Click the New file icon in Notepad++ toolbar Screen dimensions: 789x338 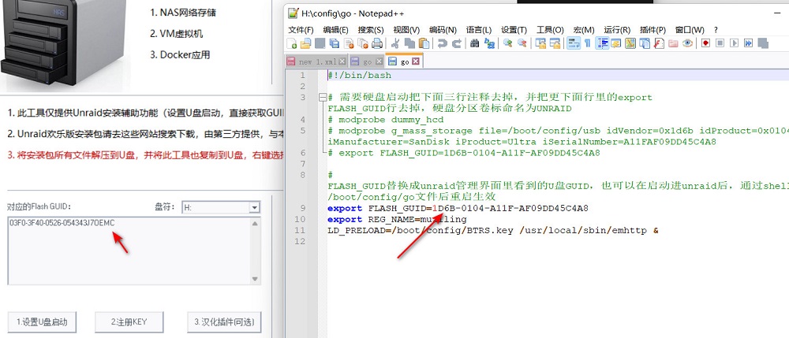pyautogui.click(x=291, y=43)
